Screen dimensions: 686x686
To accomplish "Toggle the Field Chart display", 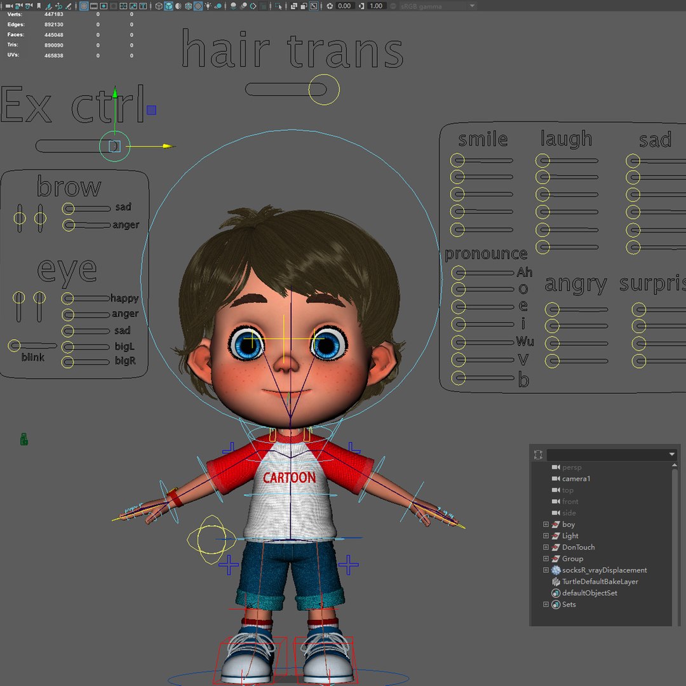I will click(x=123, y=6).
